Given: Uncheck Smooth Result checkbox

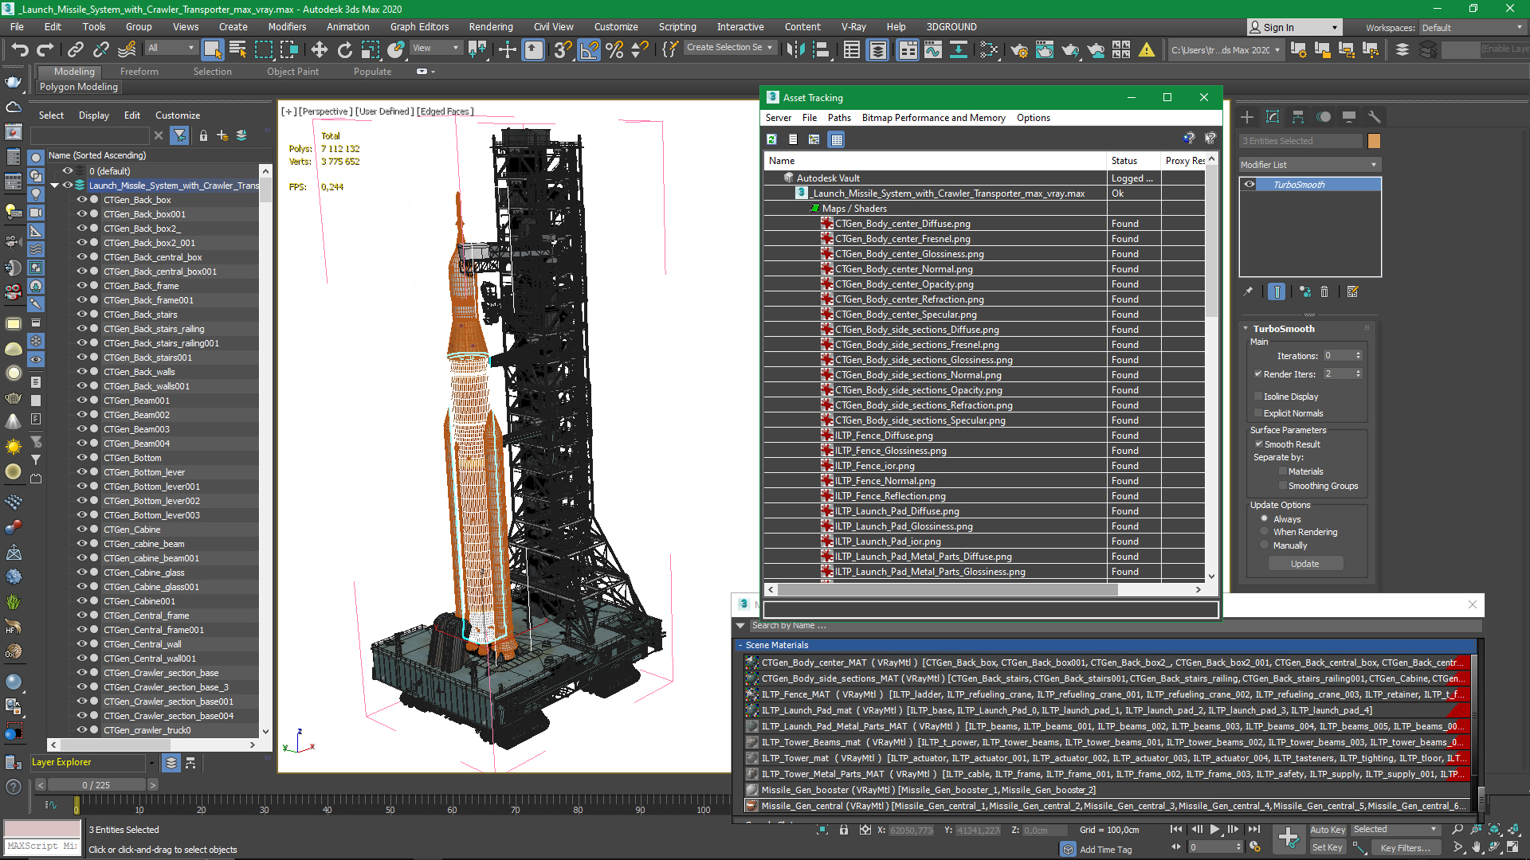Looking at the screenshot, I should point(1259,444).
